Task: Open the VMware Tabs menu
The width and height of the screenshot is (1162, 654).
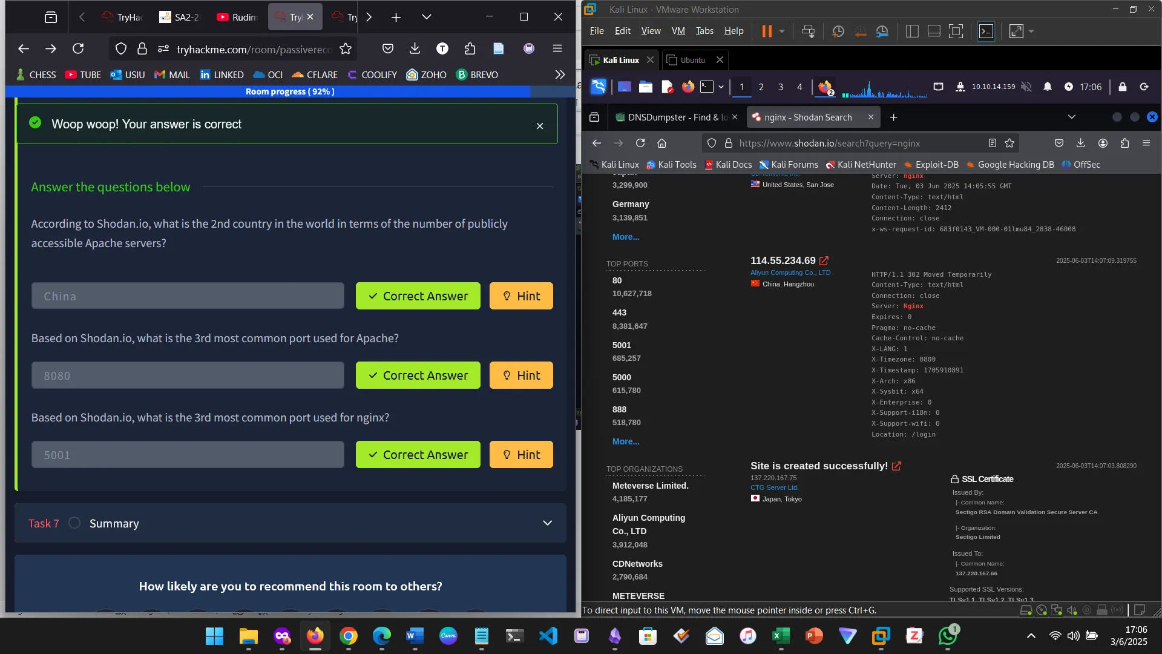Action: pos(704,31)
